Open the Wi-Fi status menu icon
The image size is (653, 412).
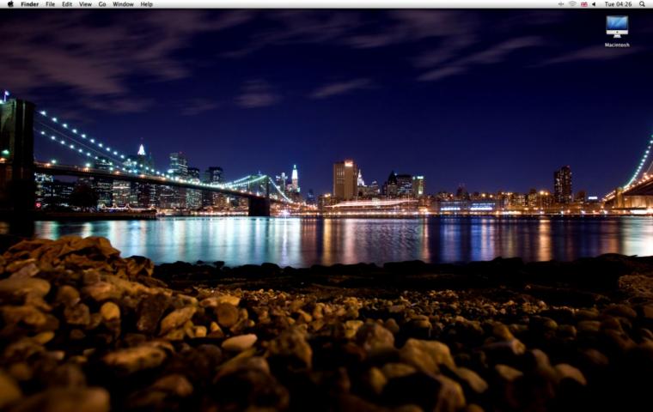(x=572, y=4)
